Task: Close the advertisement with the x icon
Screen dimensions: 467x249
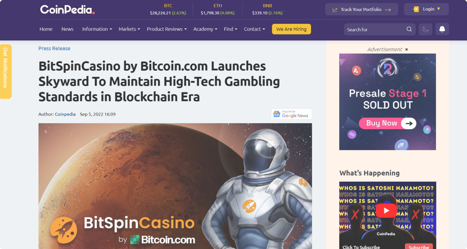Action: [x=407, y=50]
